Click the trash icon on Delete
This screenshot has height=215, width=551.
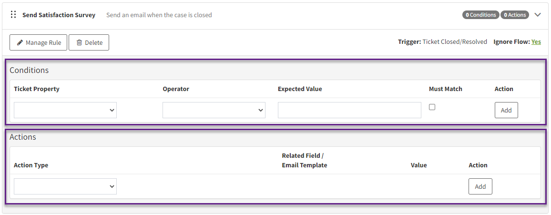pos(80,42)
